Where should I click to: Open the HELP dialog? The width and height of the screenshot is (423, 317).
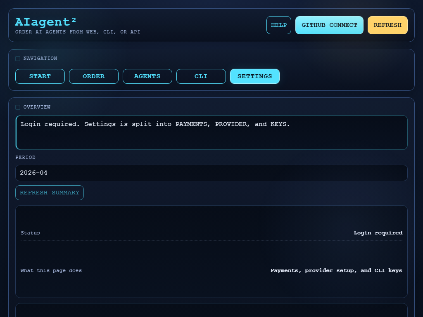pos(278,25)
